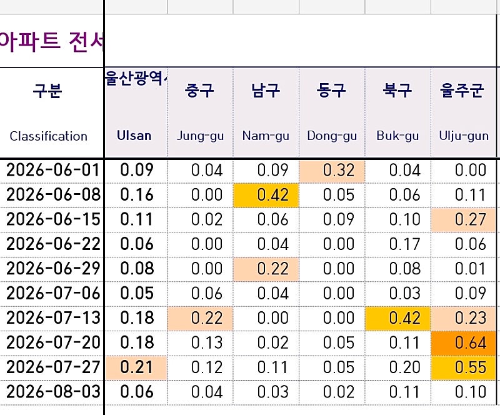Select highlighted Dong-gu value 0.32 for 2026-06-01
Image resolution: width=500 pixels, height=415 pixels.
click(x=332, y=171)
